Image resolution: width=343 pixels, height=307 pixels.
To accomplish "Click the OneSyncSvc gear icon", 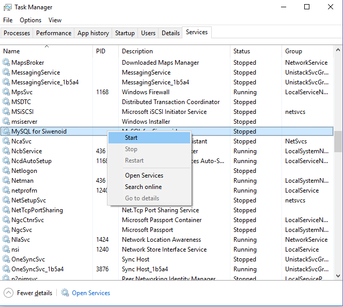I will click(x=6, y=259).
